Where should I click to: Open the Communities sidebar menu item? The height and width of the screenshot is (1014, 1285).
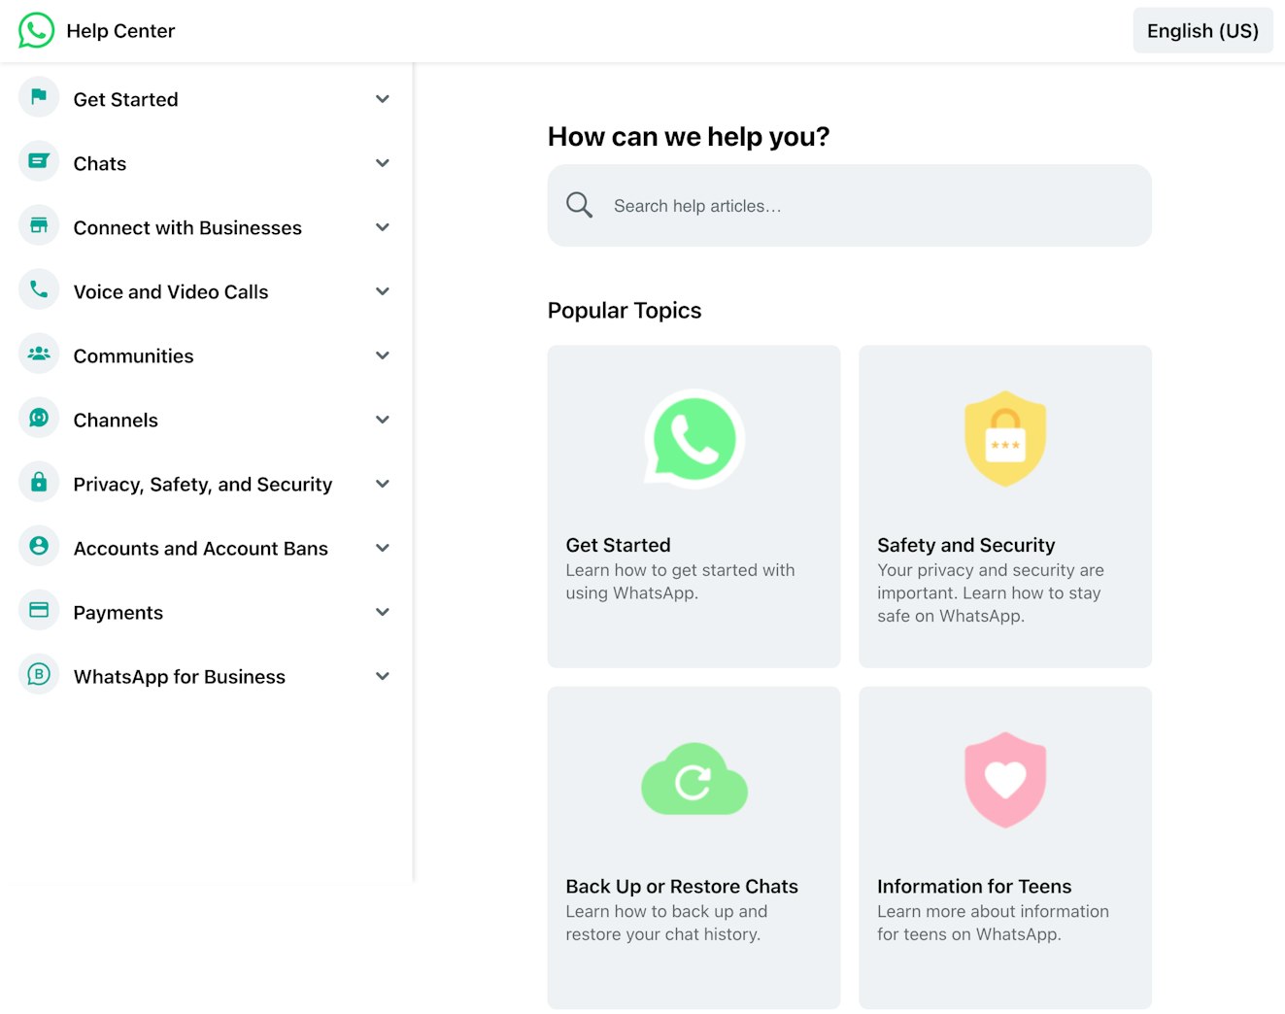[134, 356]
